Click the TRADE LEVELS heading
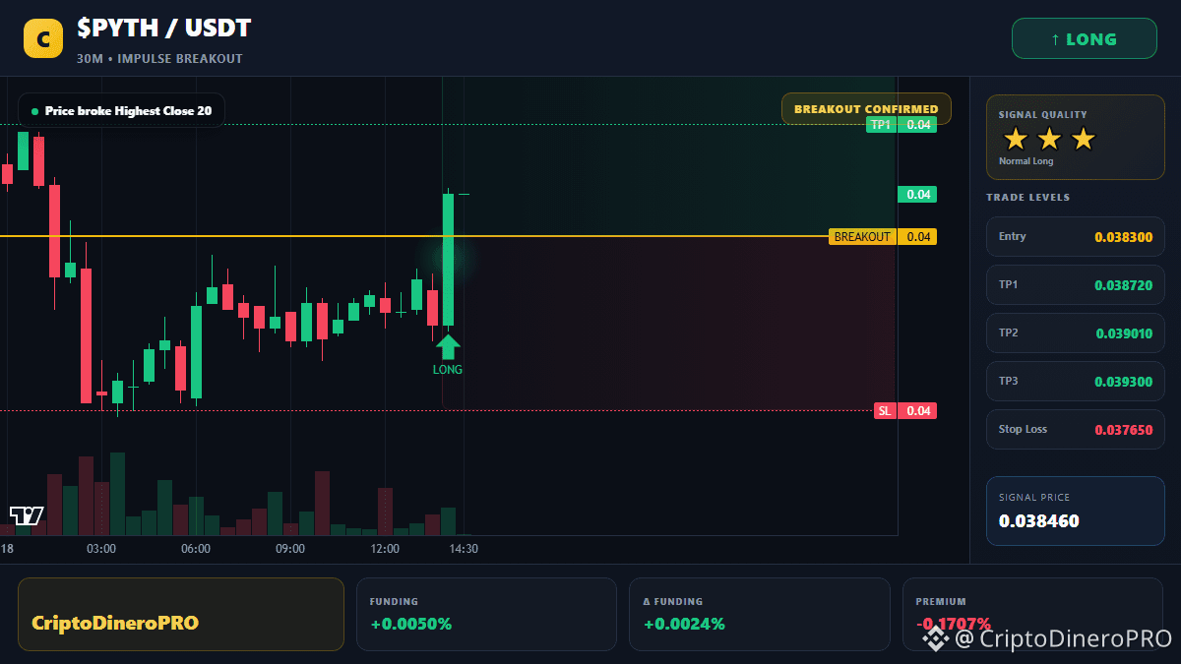 1027,198
